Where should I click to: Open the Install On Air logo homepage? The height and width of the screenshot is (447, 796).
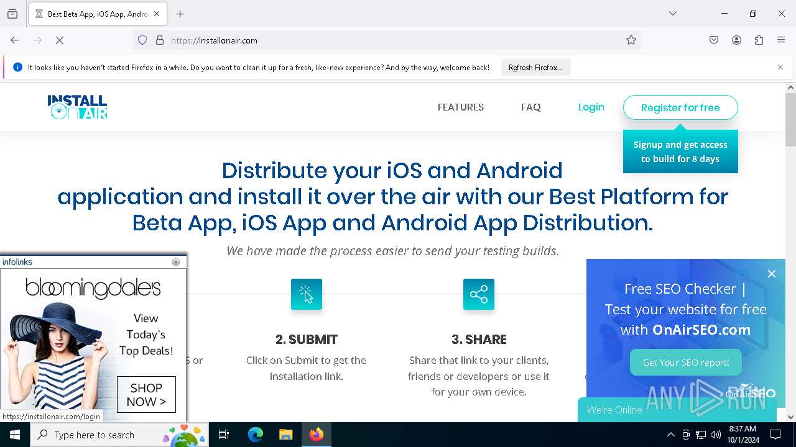tap(77, 107)
